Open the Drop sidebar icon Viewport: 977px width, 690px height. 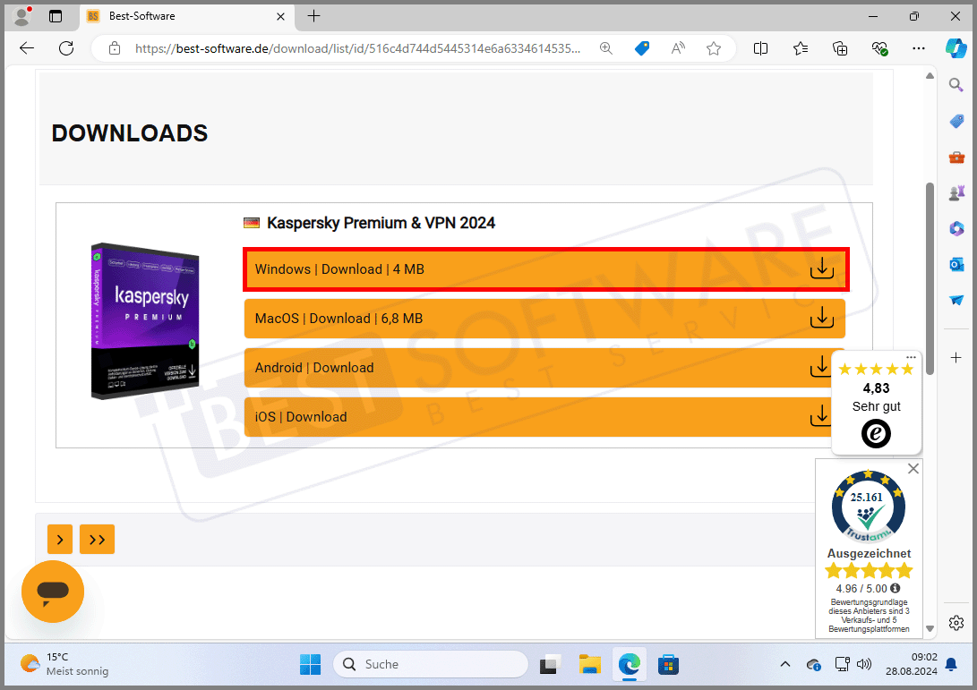point(956,300)
